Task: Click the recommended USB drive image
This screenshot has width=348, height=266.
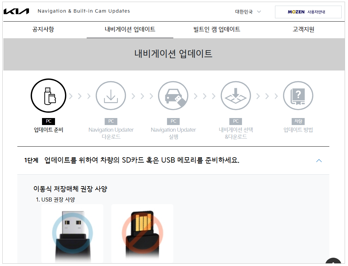Action: [x=72, y=234]
